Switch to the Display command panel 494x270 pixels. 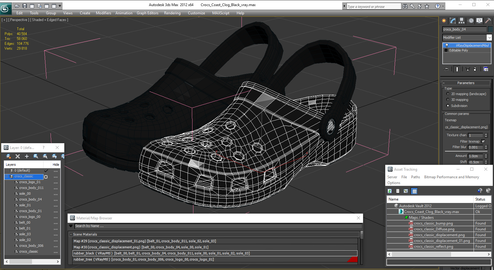click(x=479, y=21)
